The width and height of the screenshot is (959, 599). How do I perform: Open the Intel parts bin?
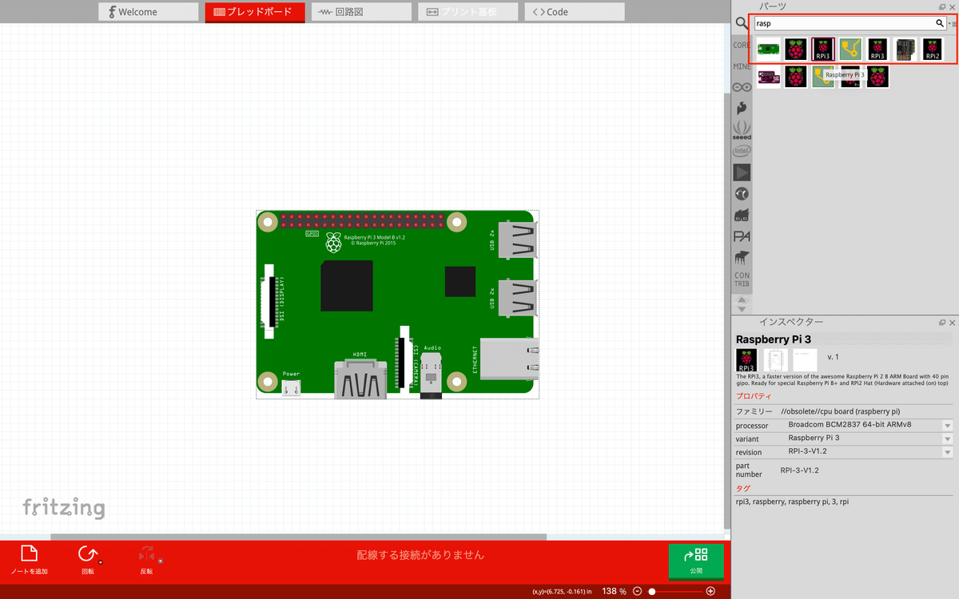tap(742, 151)
